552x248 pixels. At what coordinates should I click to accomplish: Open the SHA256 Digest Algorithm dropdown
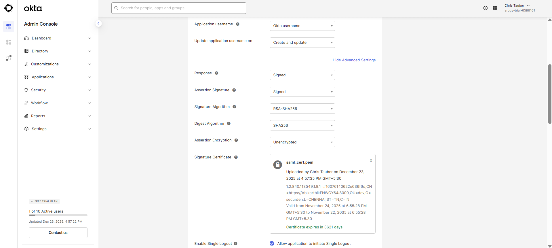click(302, 125)
